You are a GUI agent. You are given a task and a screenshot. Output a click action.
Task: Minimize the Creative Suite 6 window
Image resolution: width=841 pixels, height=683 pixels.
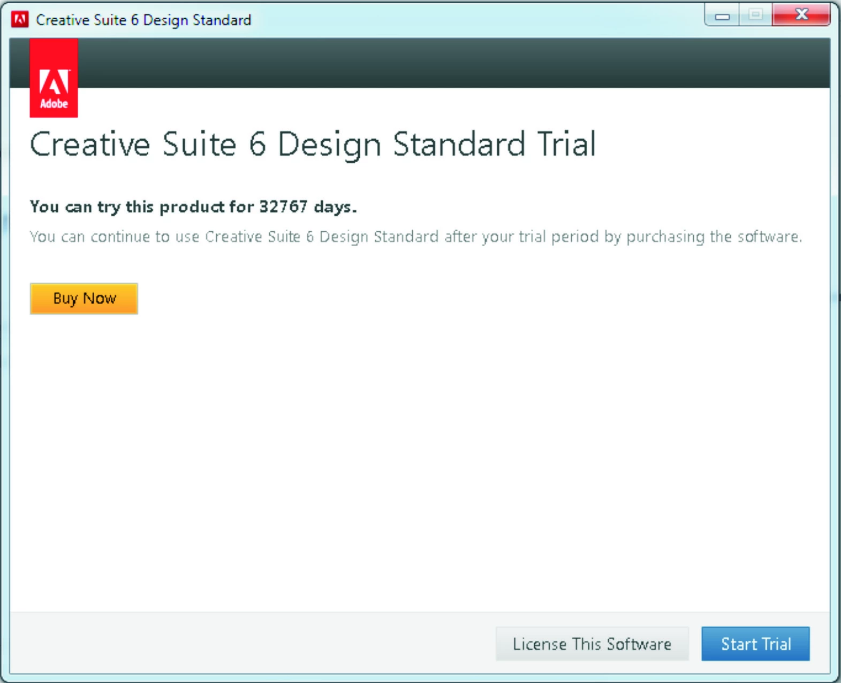pyautogui.click(x=722, y=16)
